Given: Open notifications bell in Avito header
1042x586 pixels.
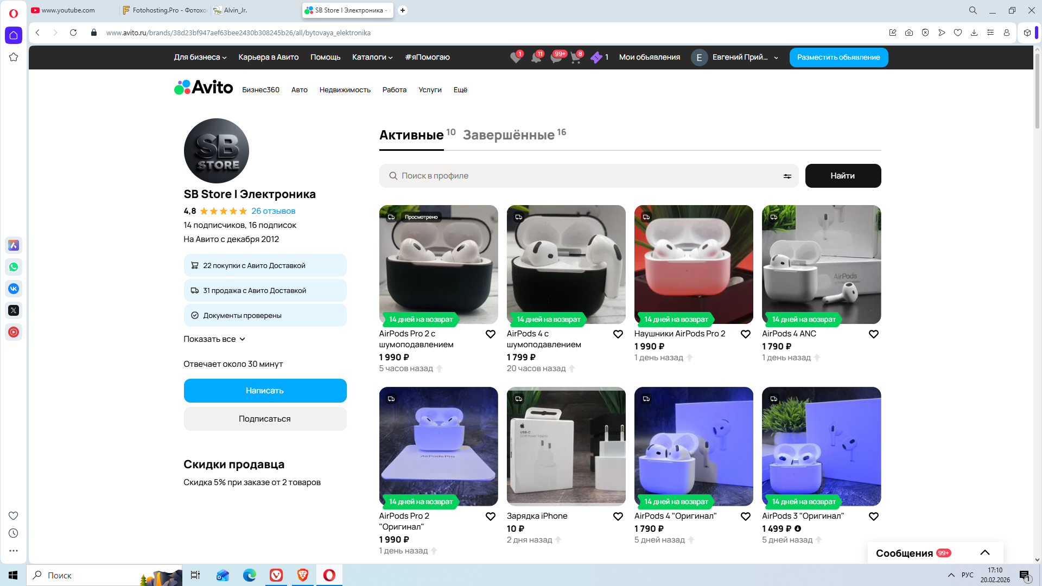Looking at the screenshot, I should [x=536, y=58].
